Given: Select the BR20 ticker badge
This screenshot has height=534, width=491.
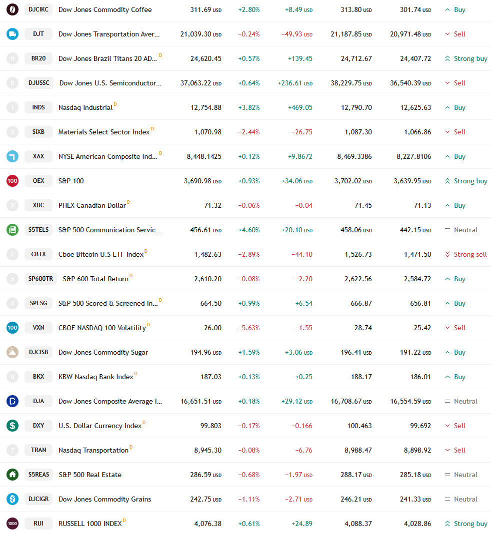Looking at the screenshot, I should coord(38,58).
